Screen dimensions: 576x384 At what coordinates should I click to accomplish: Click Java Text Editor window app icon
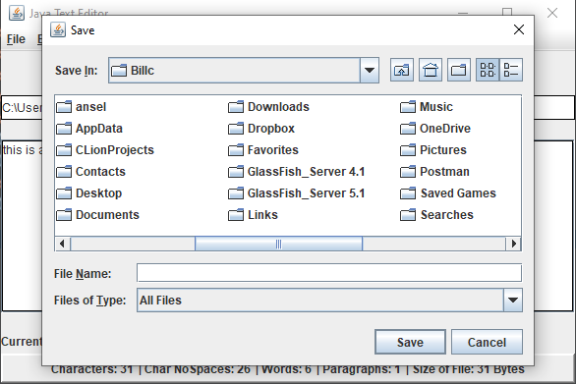pyautogui.click(x=17, y=13)
